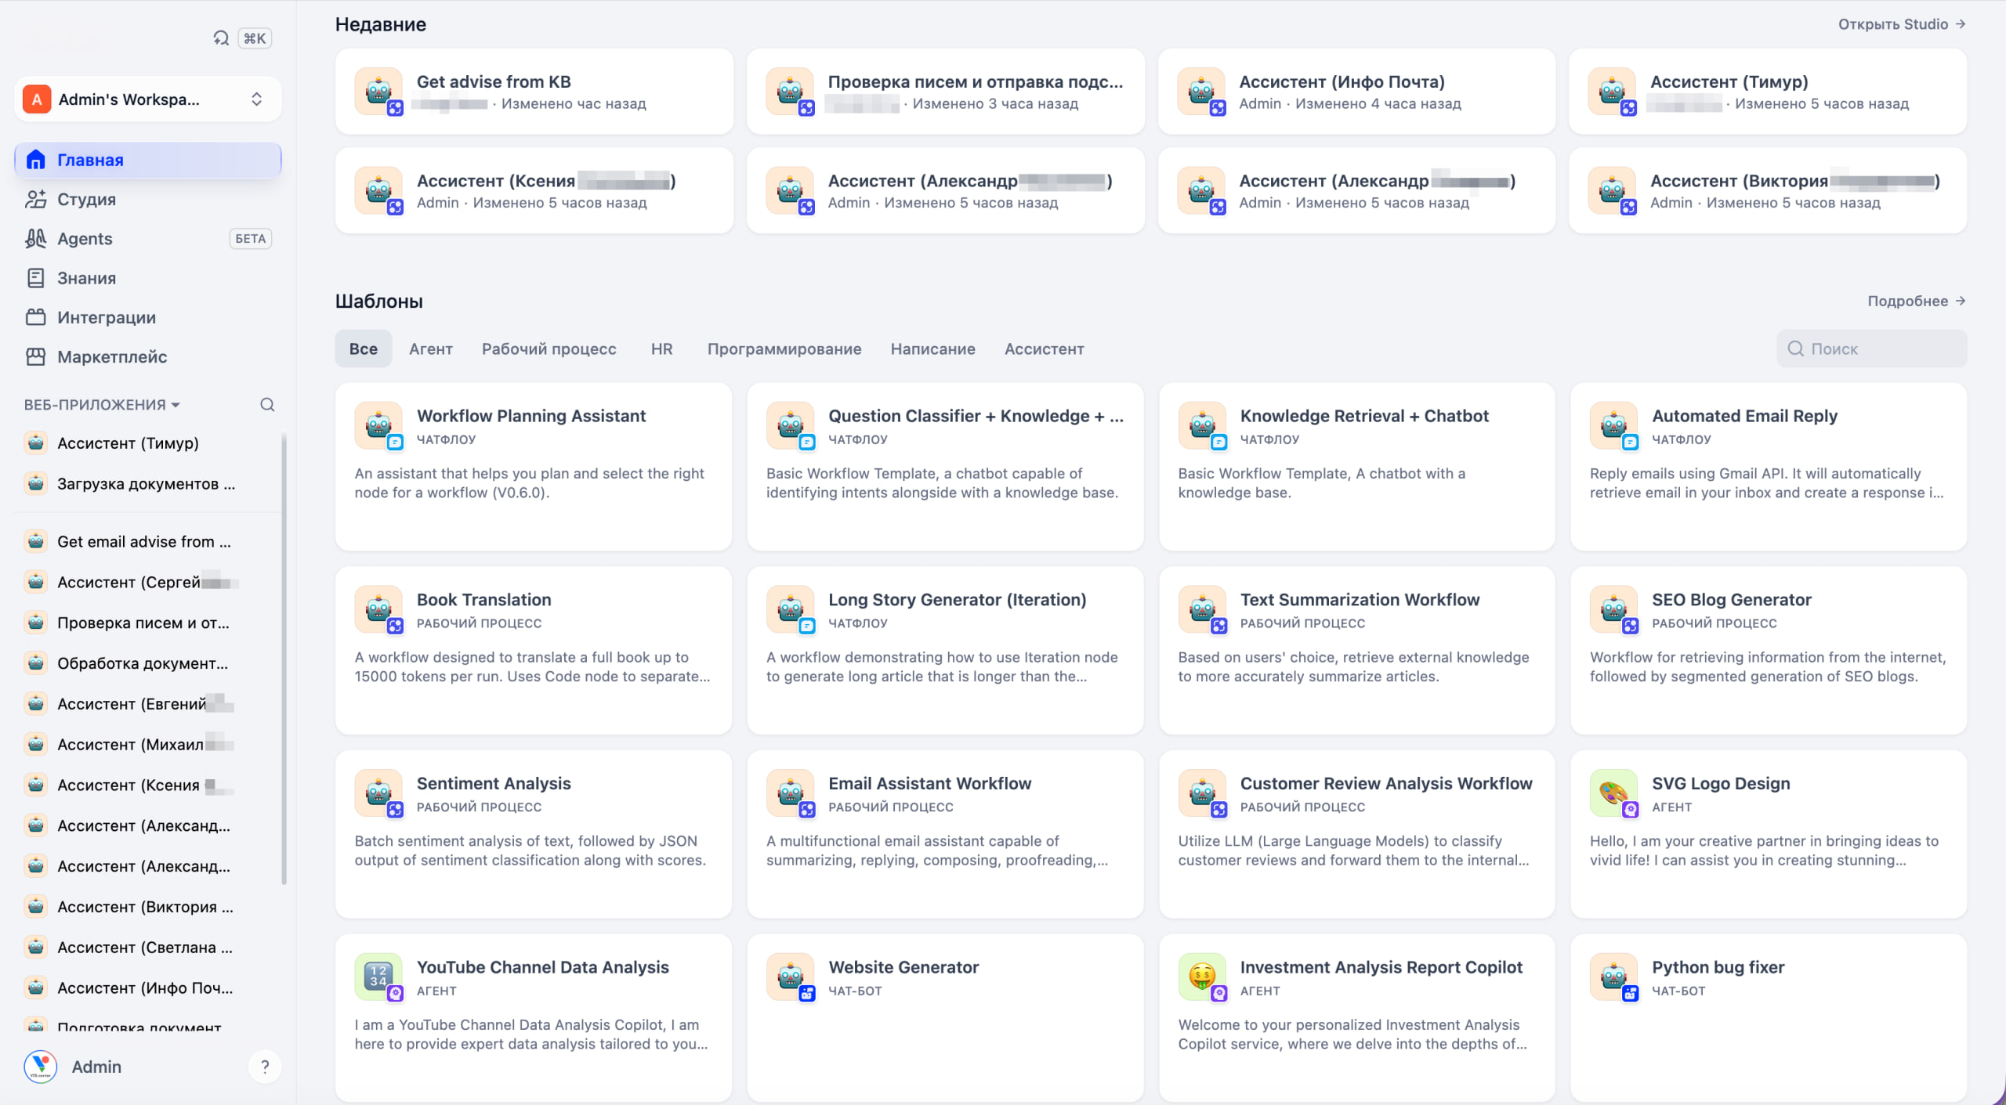Click the Agents icon in sidebar
Viewport: 2006px width, 1105px height.
click(x=36, y=239)
